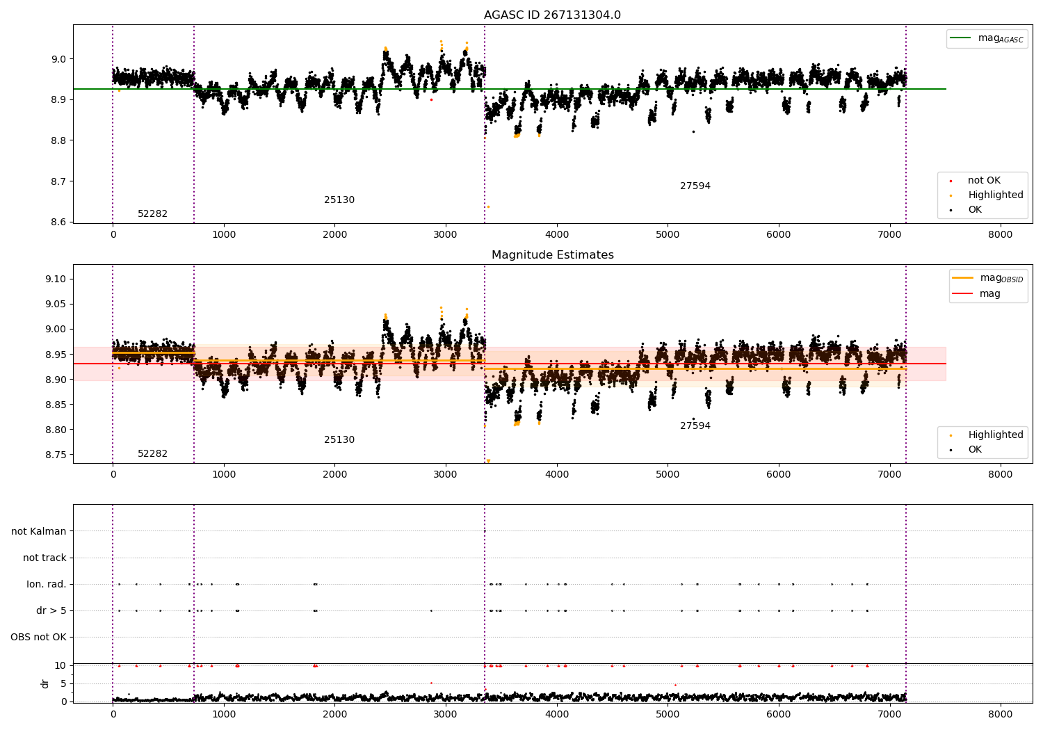This screenshot has height=730, width=1043.
Task: Click the "not Kalman" data point in bottom plot
Action: coord(485,531)
